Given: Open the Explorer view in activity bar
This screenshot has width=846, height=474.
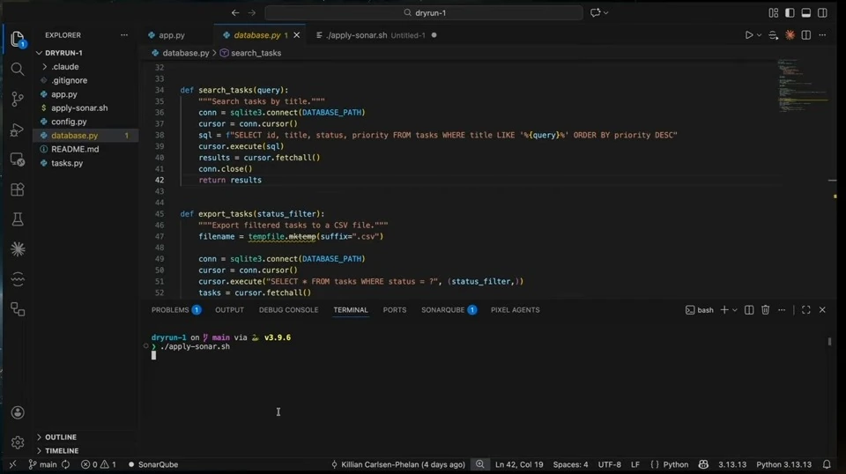Looking at the screenshot, I should (18, 40).
